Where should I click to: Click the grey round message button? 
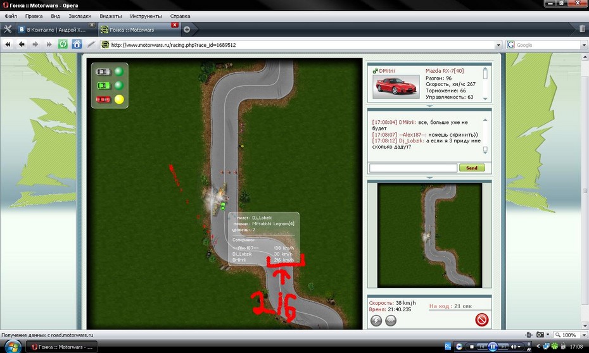391,320
